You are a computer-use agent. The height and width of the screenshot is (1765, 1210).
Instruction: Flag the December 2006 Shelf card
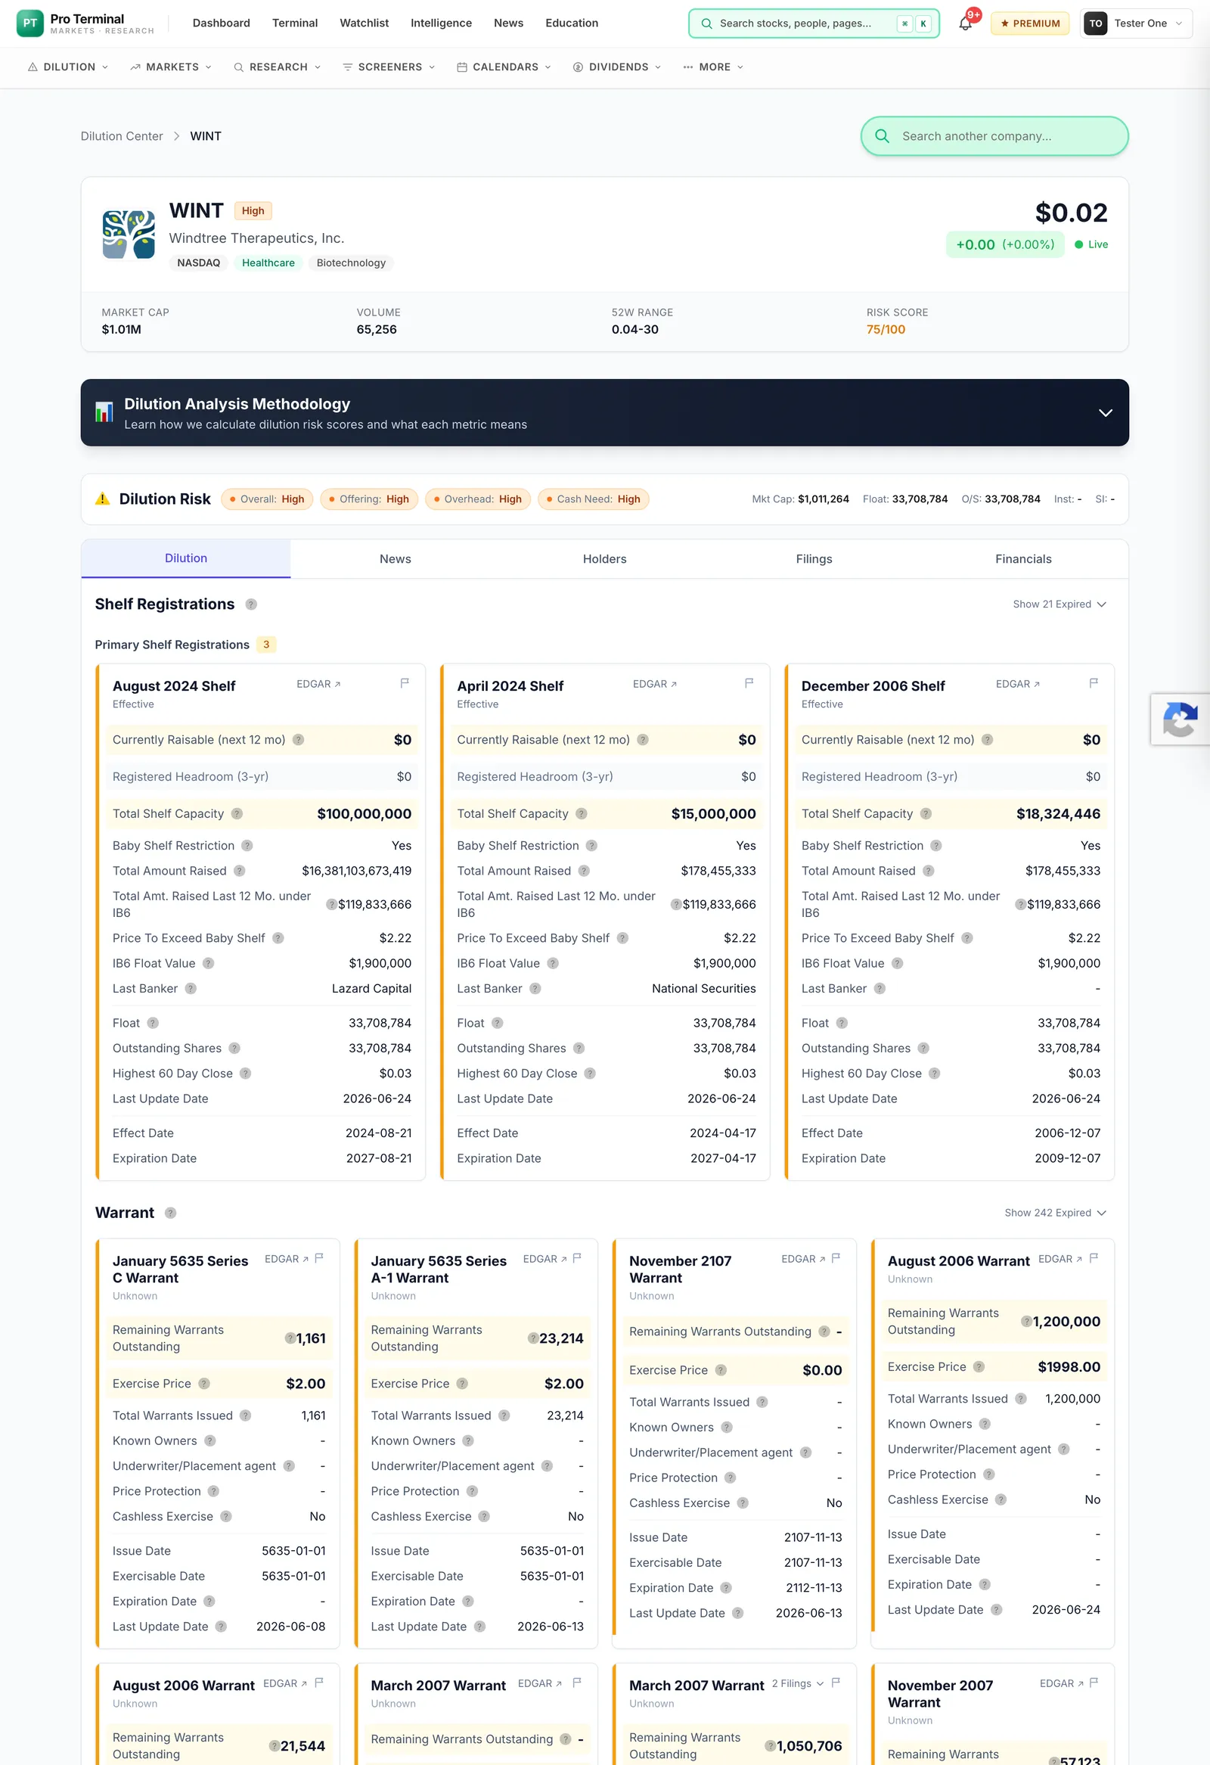[x=1094, y=683]
